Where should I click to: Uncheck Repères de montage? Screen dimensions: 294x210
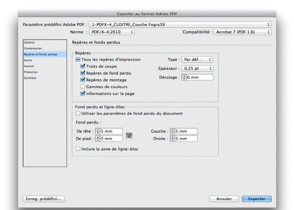(x=83, y=80)
